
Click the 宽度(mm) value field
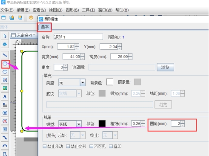click(72, 57)
